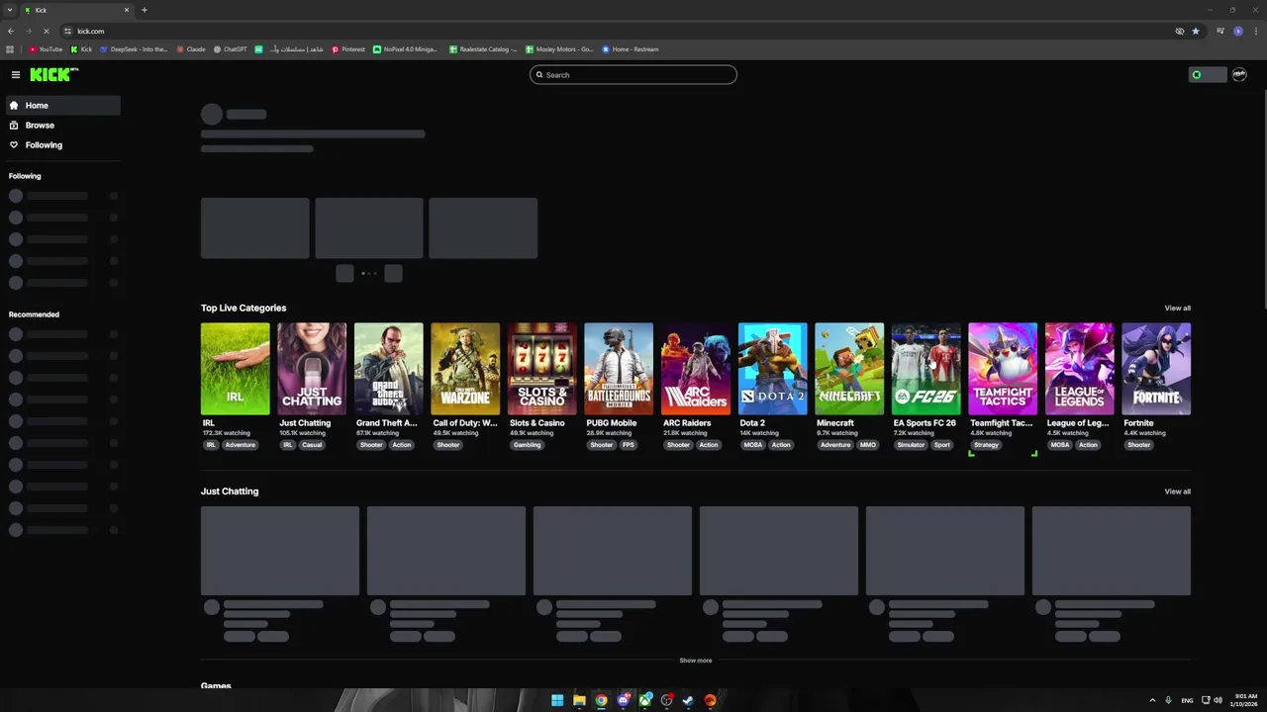Open Steam from the taskbar
Viewport: 1267px width, 712px height.
click(688, 700)
